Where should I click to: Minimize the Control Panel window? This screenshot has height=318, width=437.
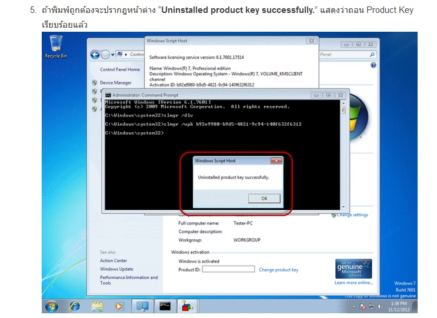point(346,44)
